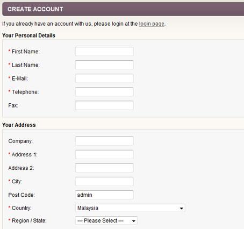Click the Your Address section heading
Screen dimensions: 244x229
pos(19,125)
